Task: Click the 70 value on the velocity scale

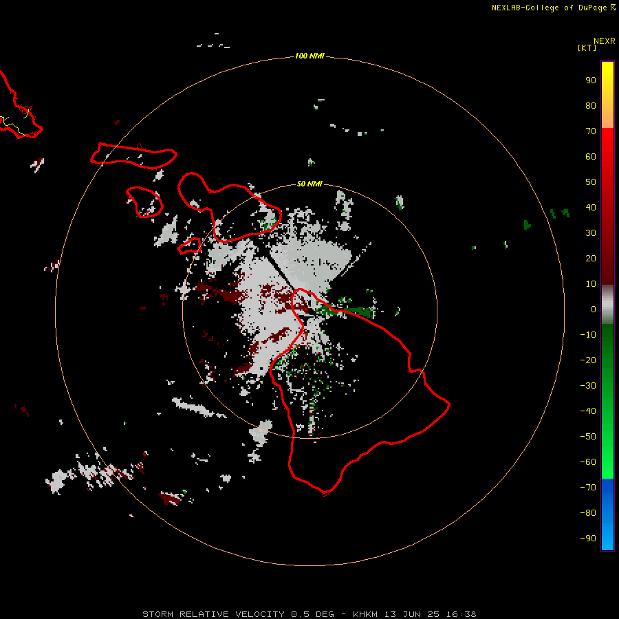Action: tap(591, 131)
